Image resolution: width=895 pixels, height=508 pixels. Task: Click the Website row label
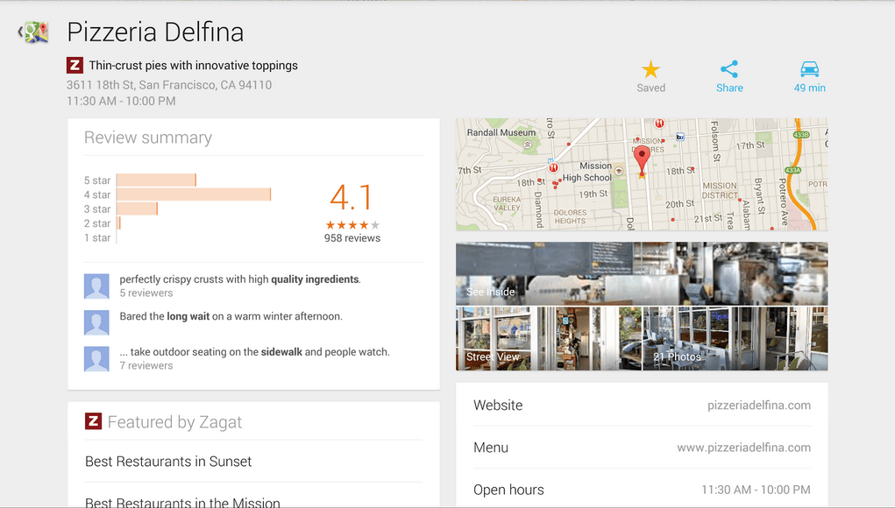(498, 406)
